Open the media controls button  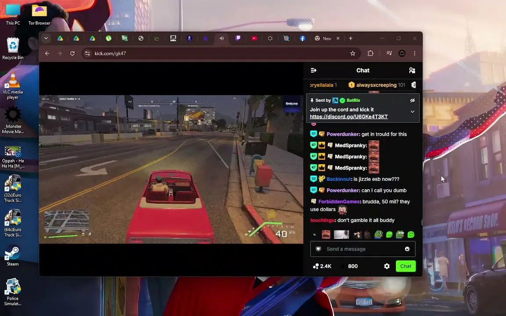click(x=389, y=54)
